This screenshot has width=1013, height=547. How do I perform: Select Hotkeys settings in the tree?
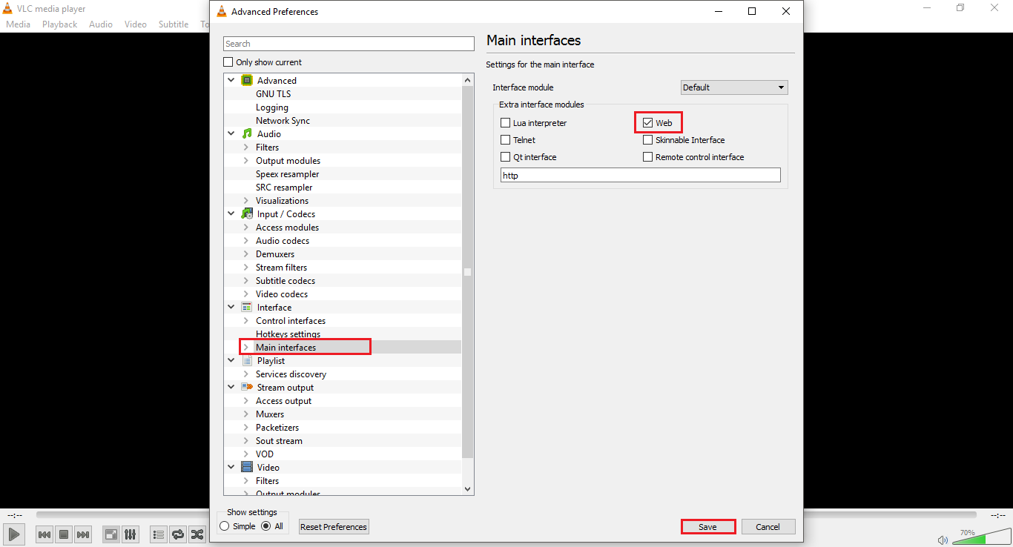pyautogui.click(x=288, y=334)
